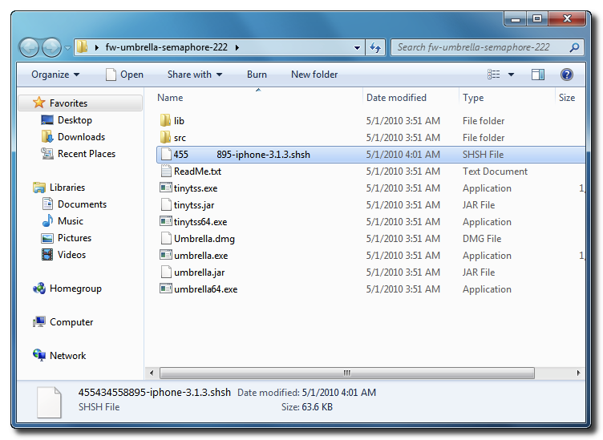Sort files by Type column header
Screen dimensions: 603x440
(x=473, y=98)
